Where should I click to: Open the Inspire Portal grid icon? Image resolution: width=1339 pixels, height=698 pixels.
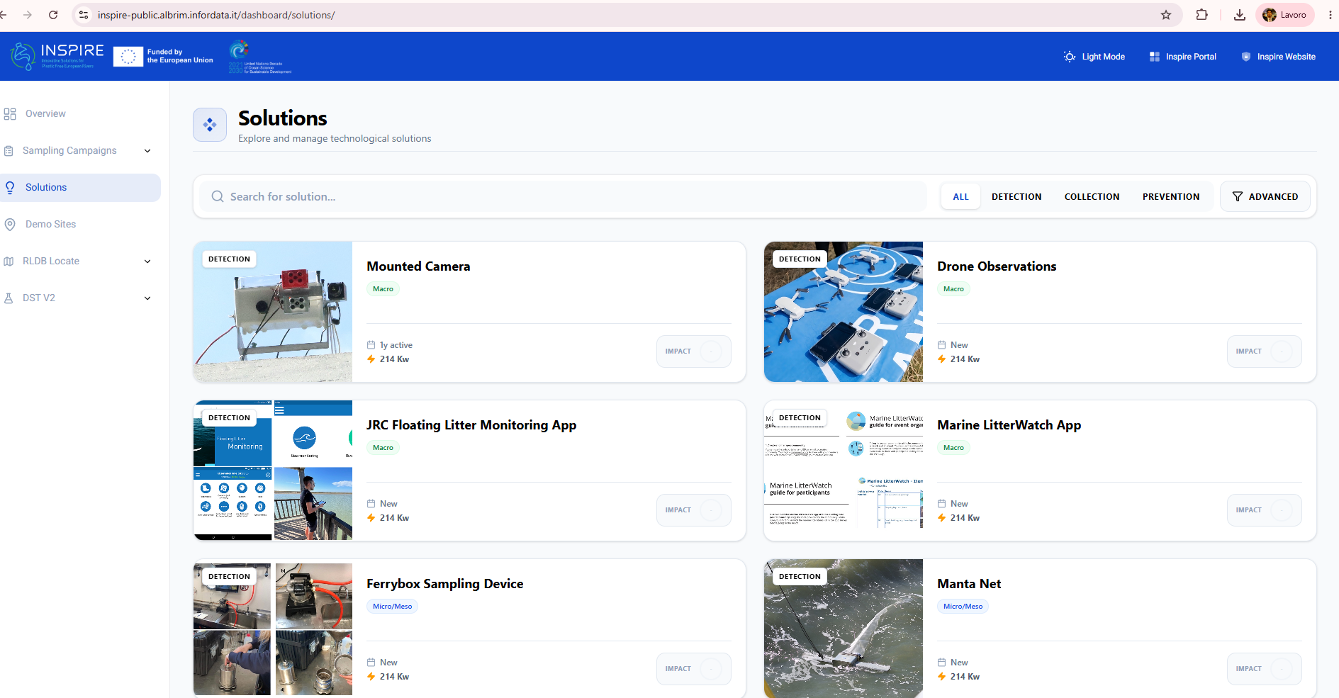click(x=1154, y=57)
